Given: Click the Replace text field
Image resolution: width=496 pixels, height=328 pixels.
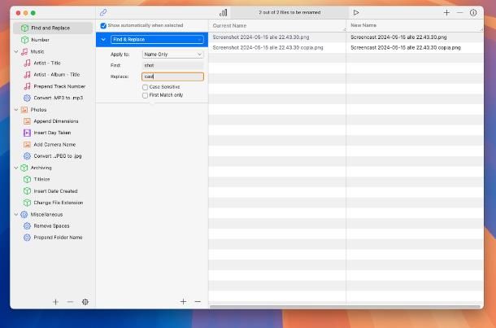Looking at the screenshot, I should (x=172, y=77).
